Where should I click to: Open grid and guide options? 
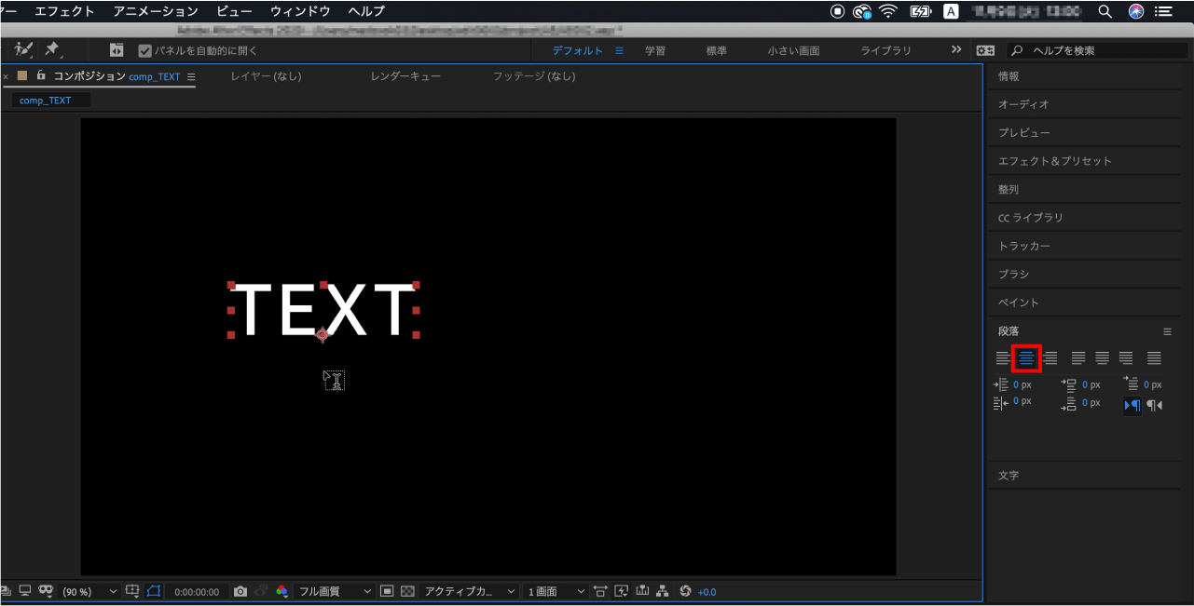(x=131, y=591)
